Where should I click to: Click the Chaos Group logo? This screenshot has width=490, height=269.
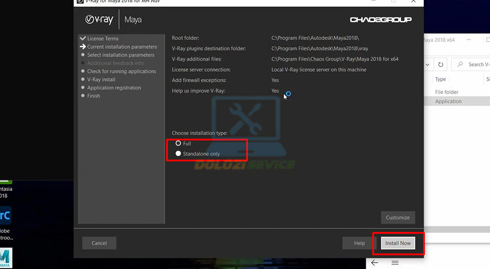pos(380,20)
